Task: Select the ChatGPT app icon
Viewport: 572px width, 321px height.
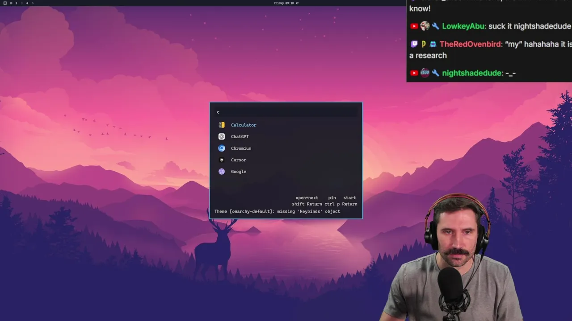Action: tap(222, 136)
